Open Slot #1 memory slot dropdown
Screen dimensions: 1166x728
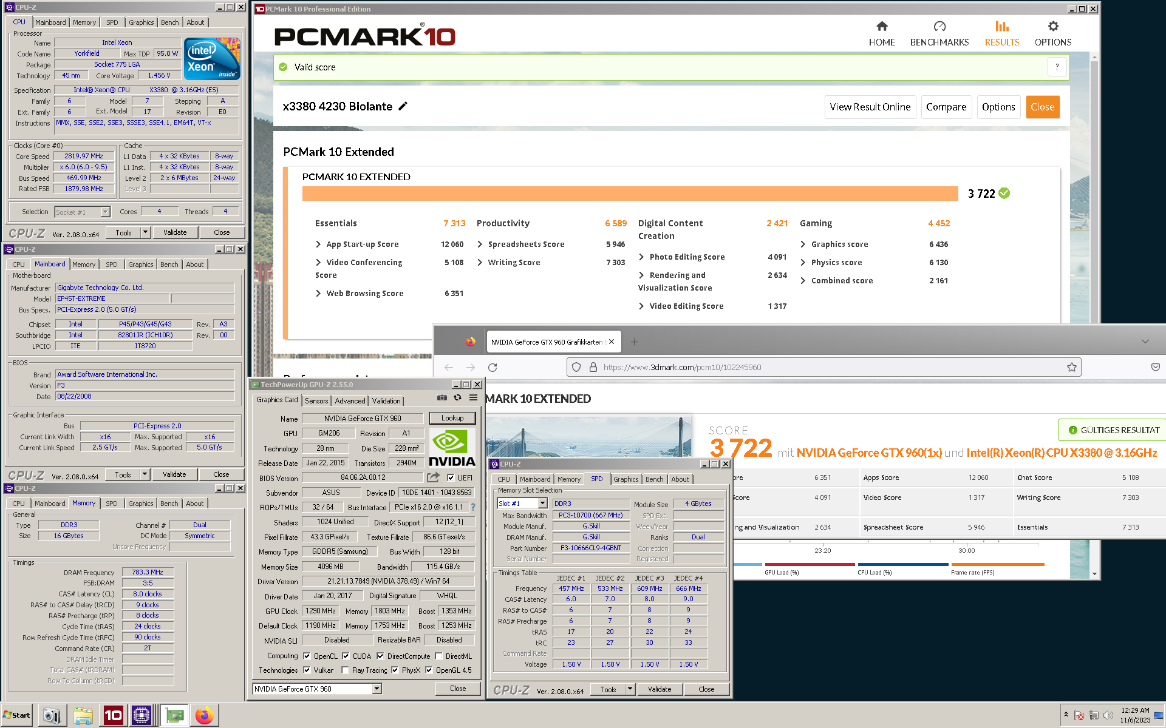pos(542,503)
